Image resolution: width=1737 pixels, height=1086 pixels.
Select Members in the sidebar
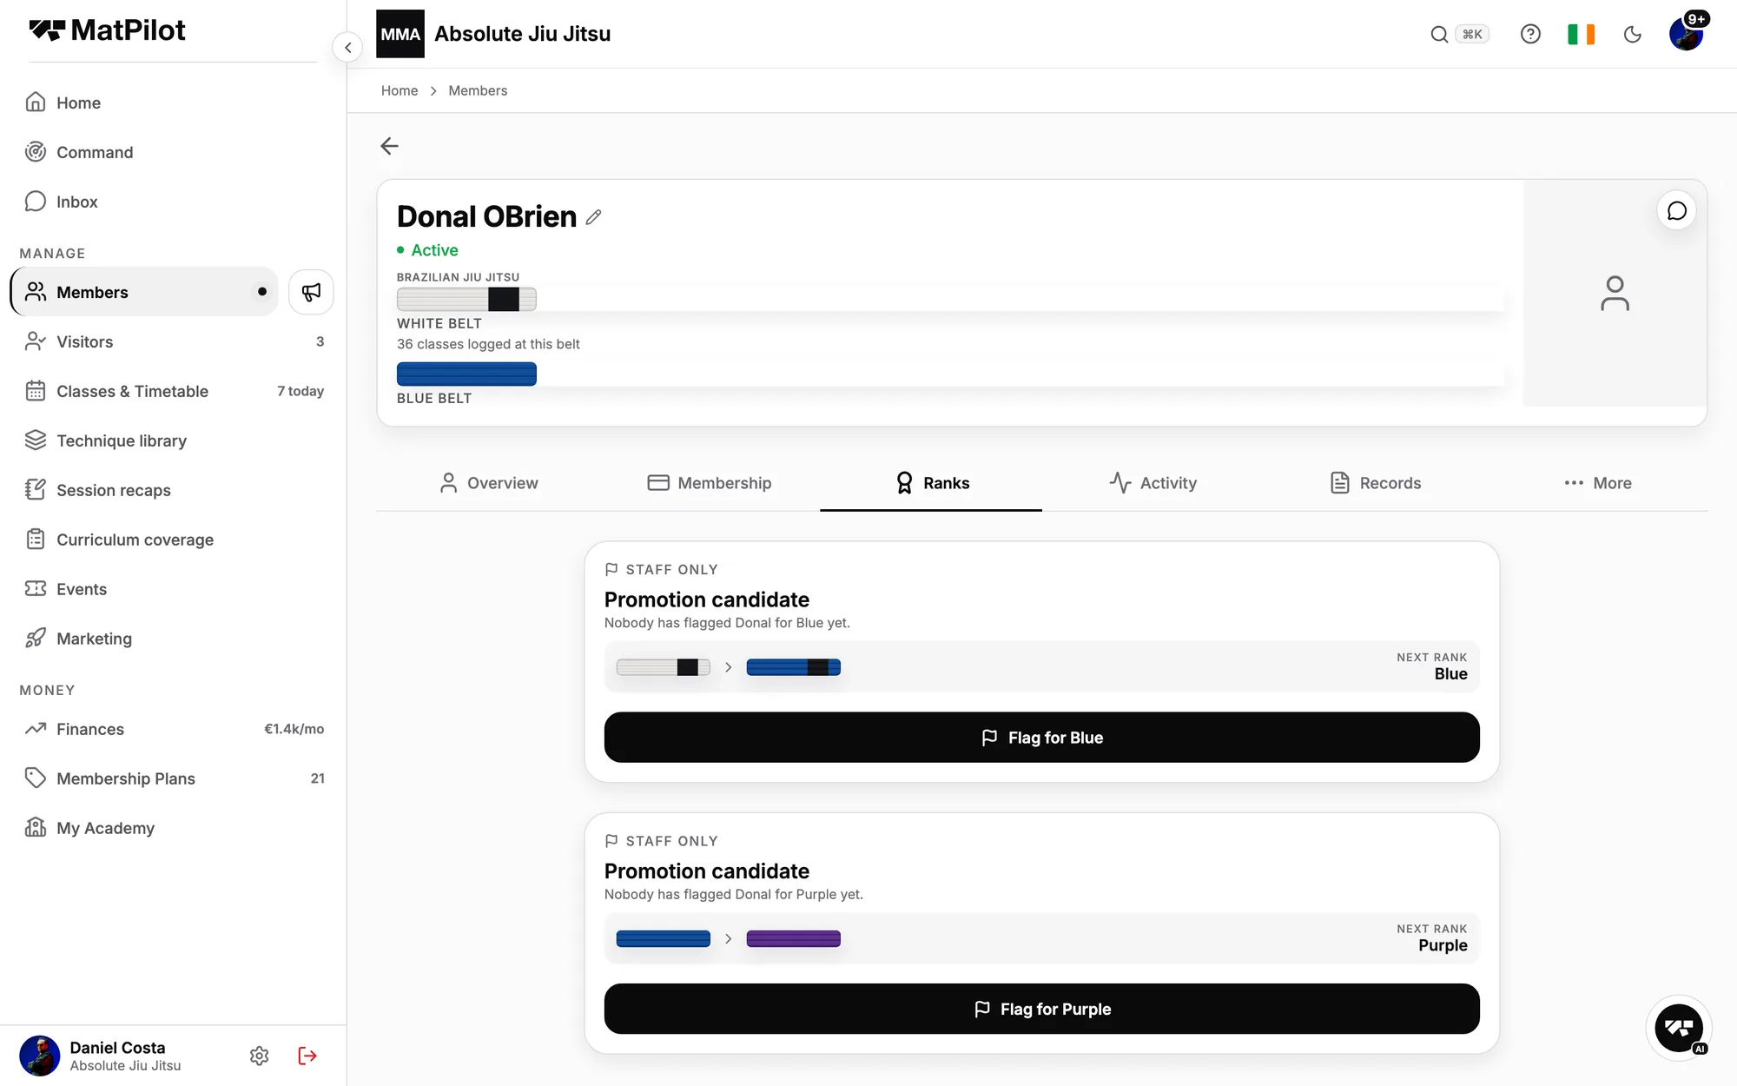click(144, 292)
